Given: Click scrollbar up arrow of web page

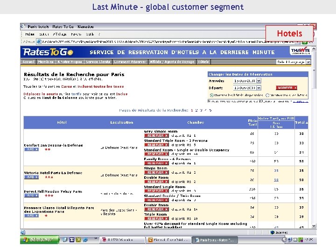Looking at the screenshot, I should [x=314, y=49].
